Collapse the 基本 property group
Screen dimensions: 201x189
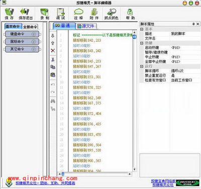[142, 29]
